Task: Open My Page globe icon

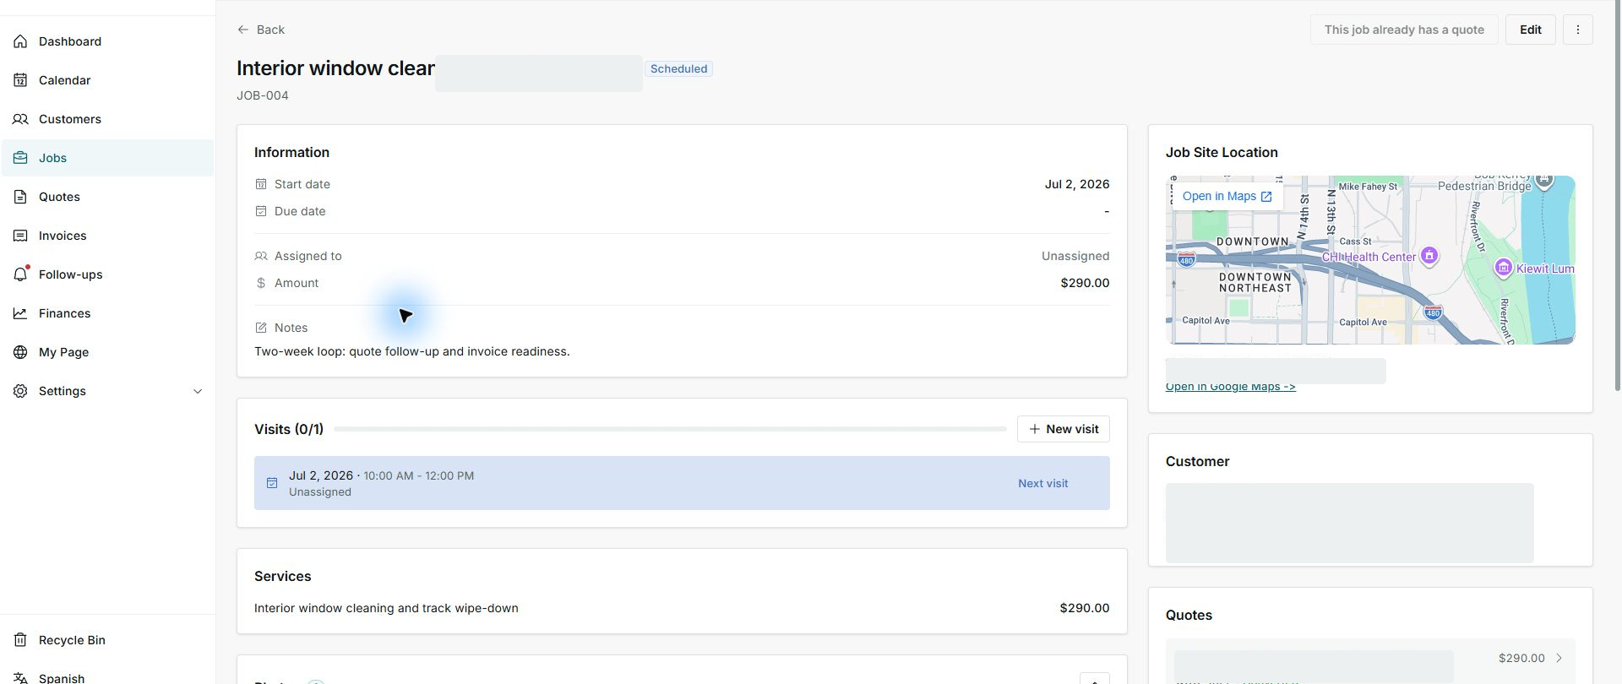Action: point(20,352)
